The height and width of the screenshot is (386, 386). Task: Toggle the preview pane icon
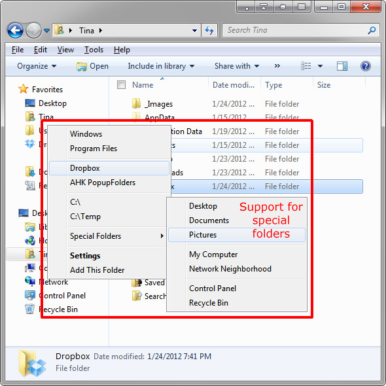[342, 66]
